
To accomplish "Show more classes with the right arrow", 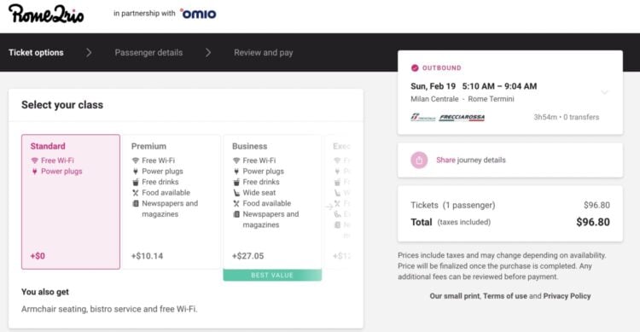I will (329, 207).
